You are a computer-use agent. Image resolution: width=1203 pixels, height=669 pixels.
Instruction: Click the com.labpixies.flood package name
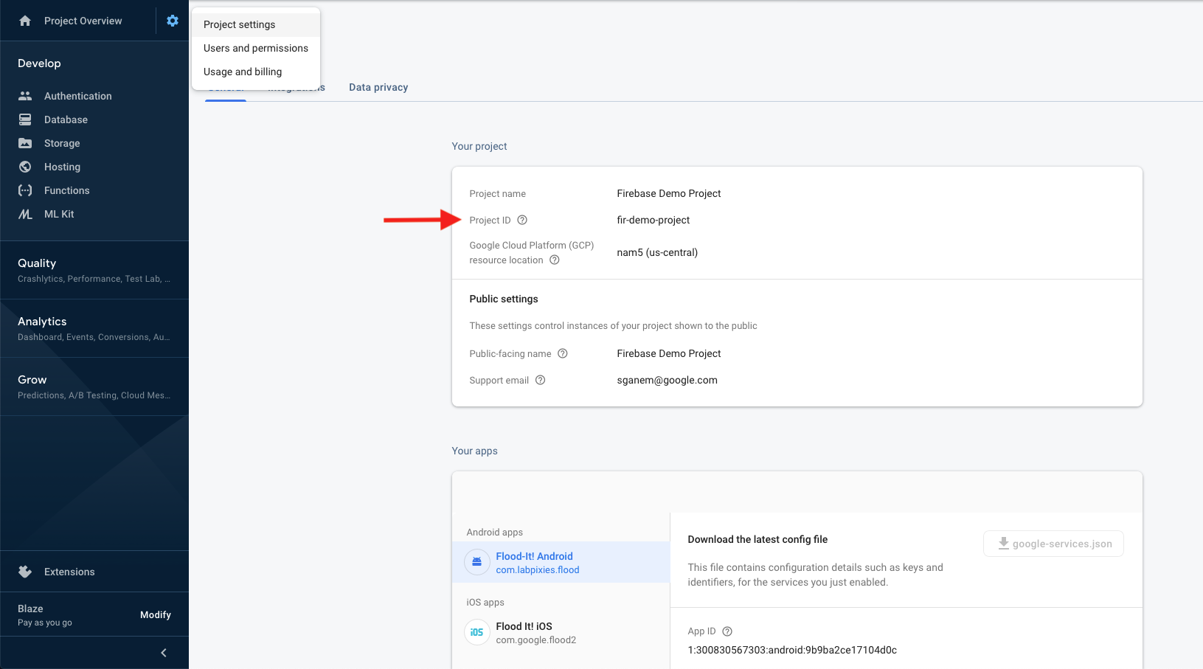pyautogui.click(x=538, y=569)
